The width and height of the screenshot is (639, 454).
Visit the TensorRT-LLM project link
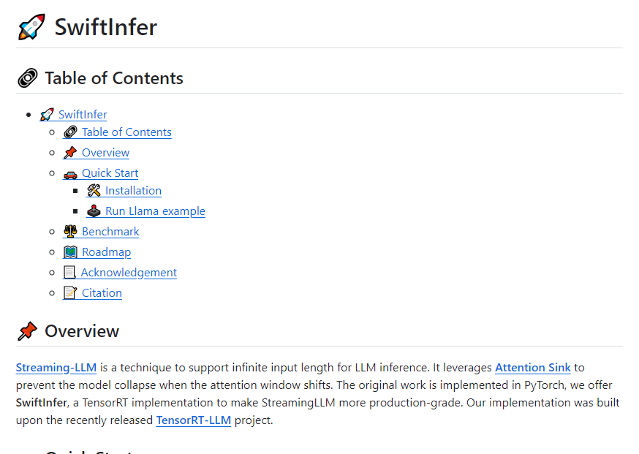click(193, 420)
